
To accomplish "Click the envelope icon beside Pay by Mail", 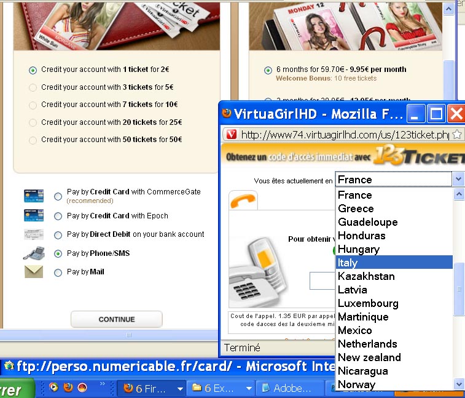I will [x=34, y=272].
